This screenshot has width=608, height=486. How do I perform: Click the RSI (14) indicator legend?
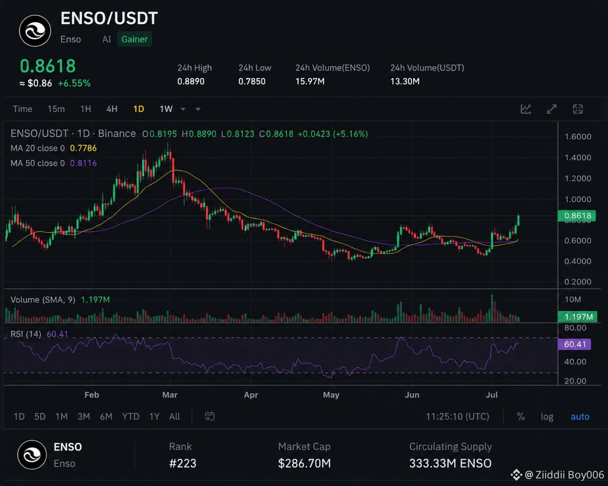tap(39, 334)
